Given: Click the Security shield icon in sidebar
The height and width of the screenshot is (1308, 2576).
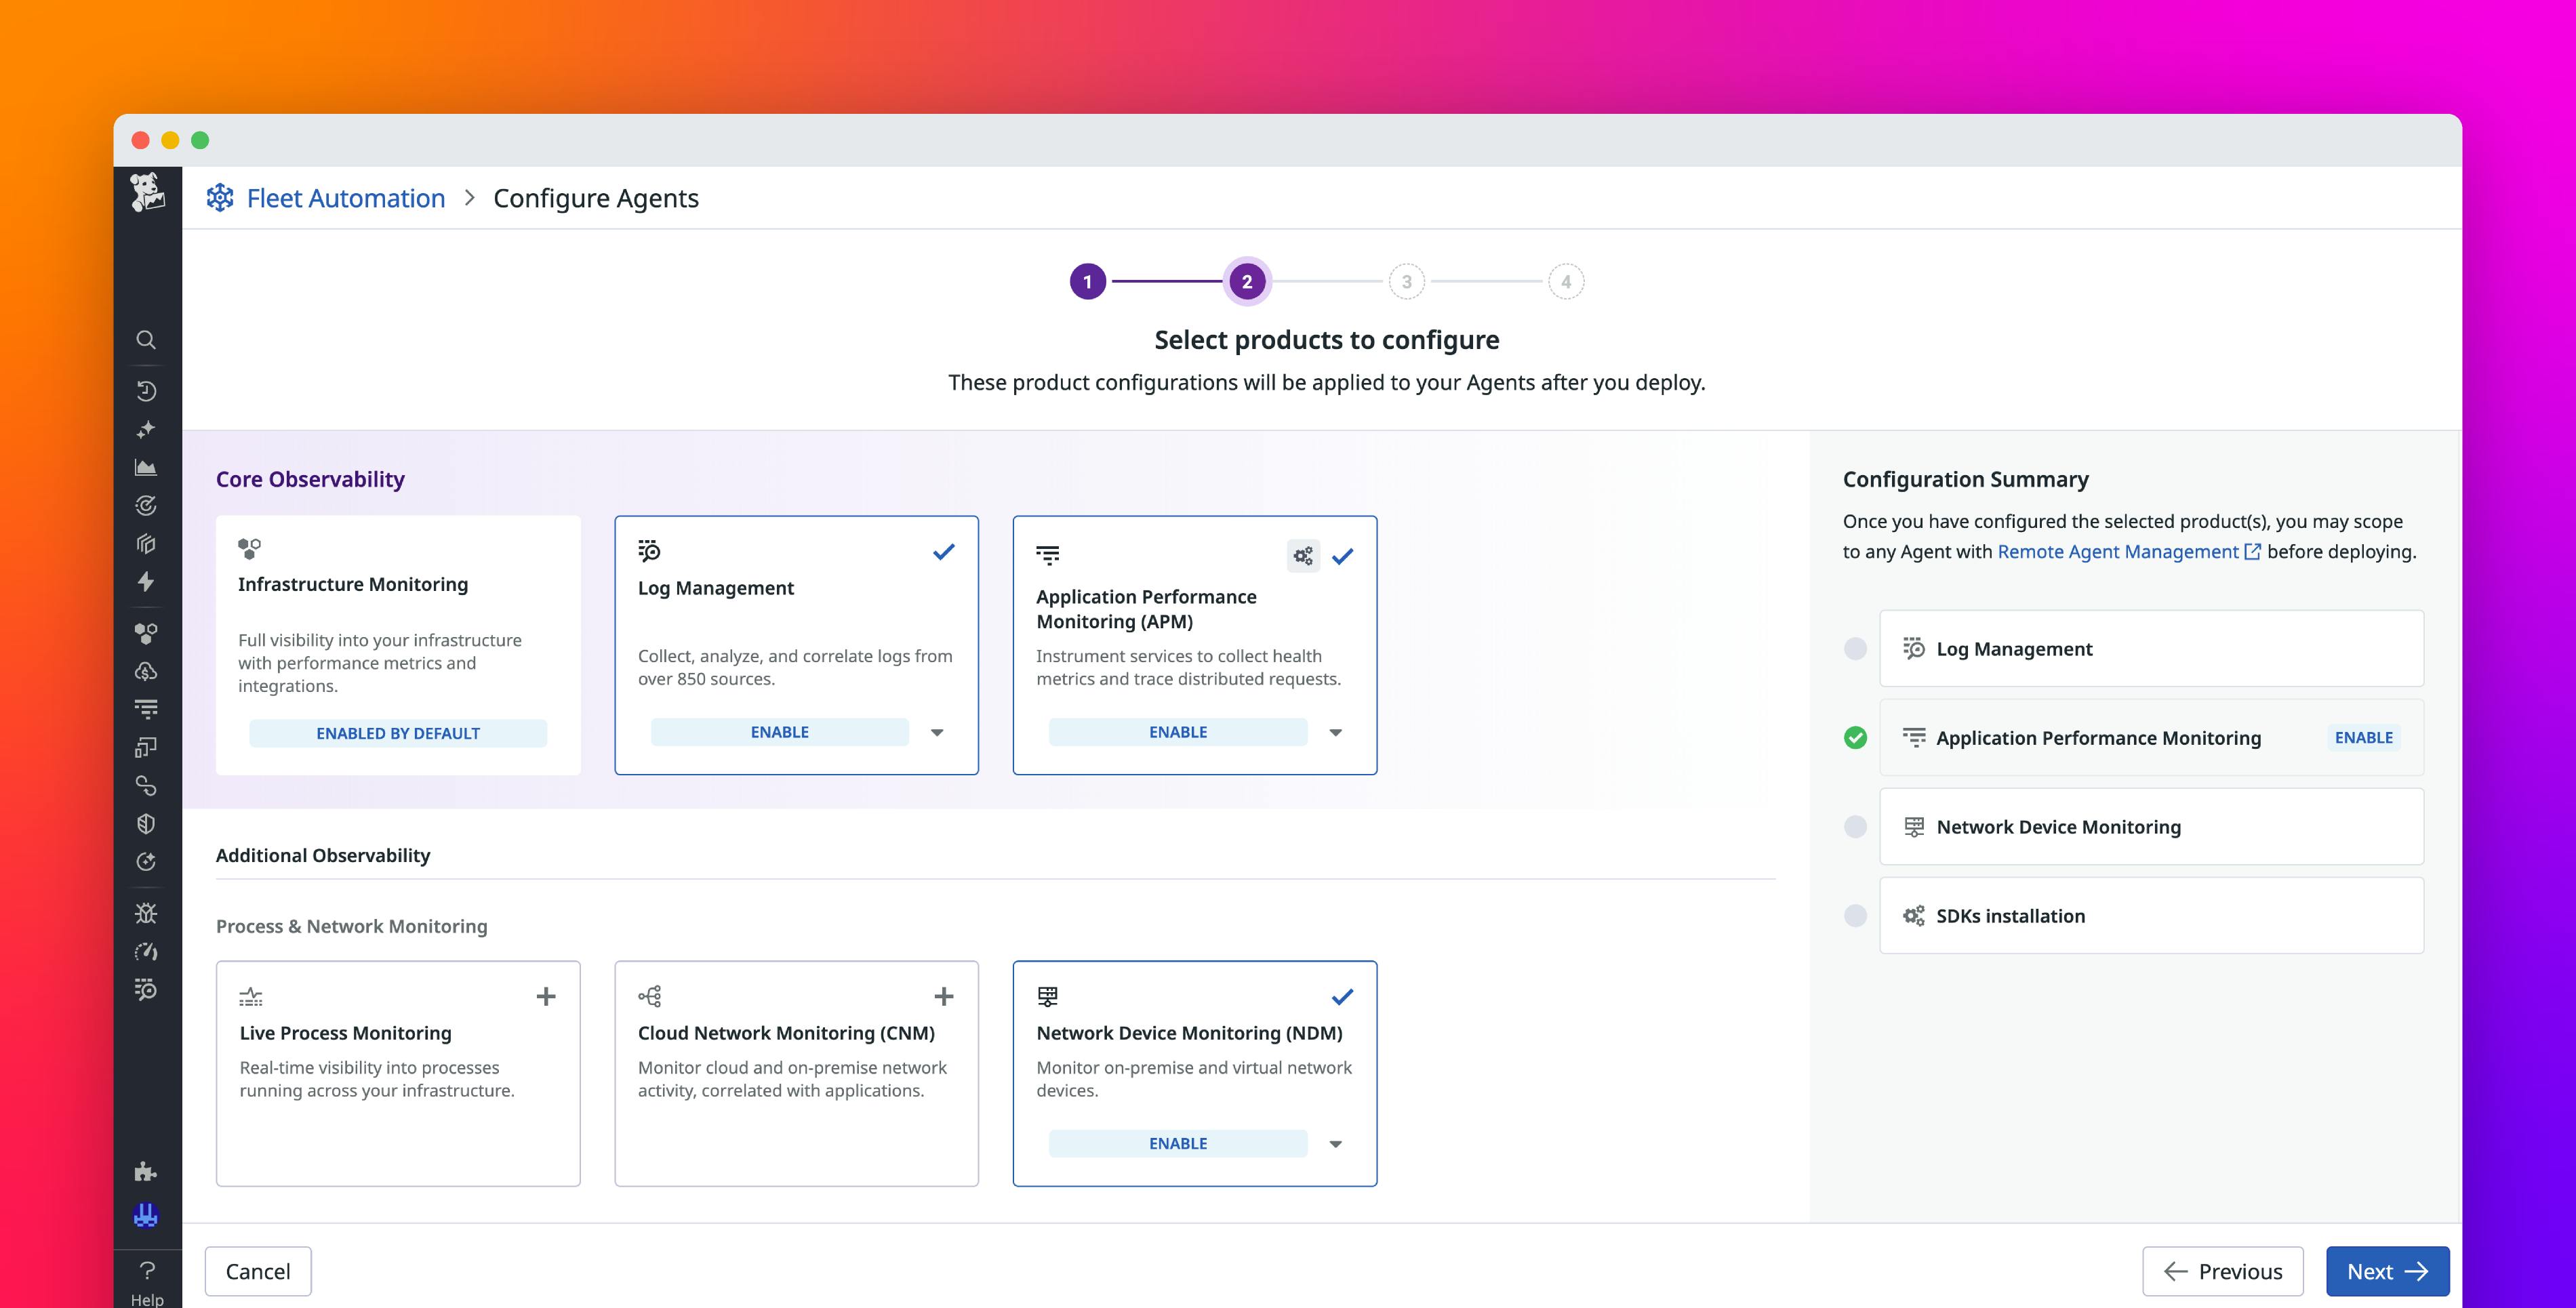Looking at the screenshot, I should [x=147, y=823].
